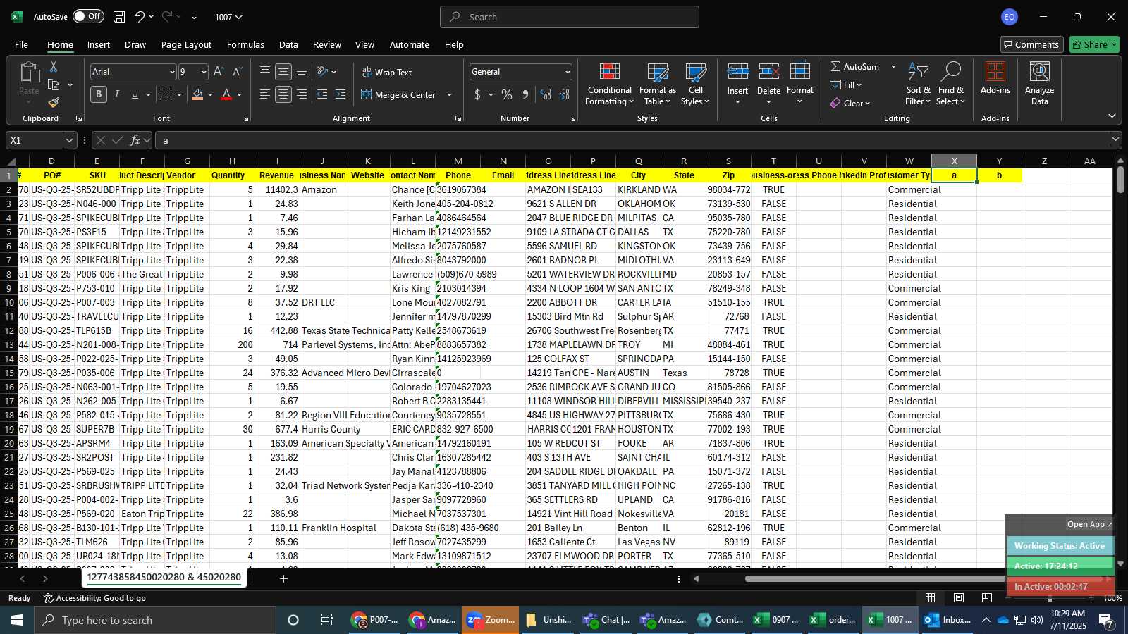This screenshot has height=634, width=1128.
Task: Click the Undo arrow icon
Action: pyautogui.click(x=140, y=17)
